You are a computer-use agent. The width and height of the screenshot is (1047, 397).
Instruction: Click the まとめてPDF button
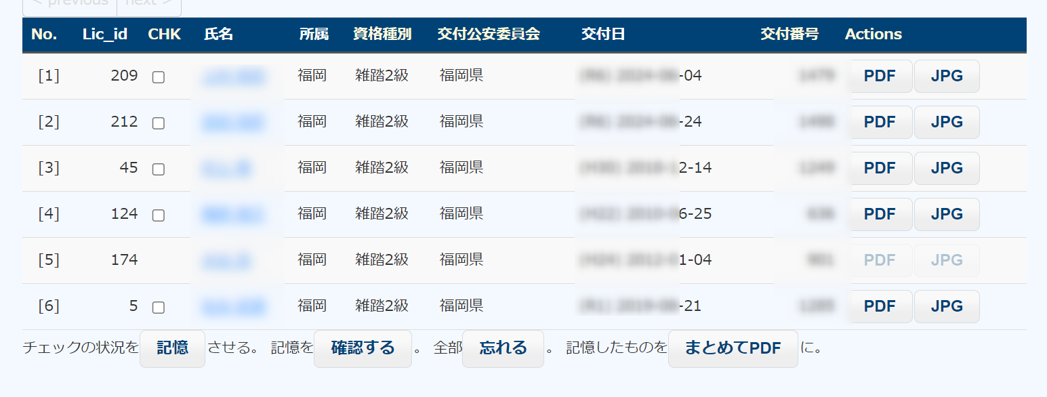733,349
